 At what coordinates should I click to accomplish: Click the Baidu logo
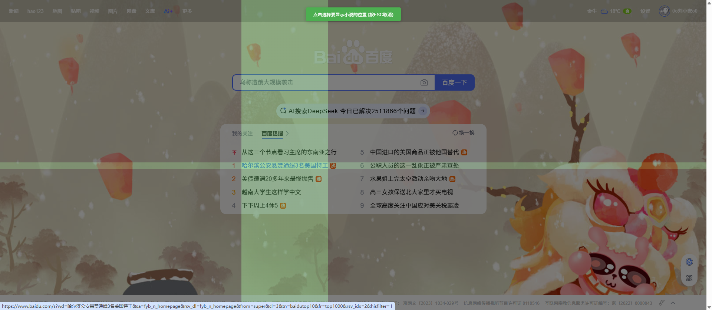(353, 53)
